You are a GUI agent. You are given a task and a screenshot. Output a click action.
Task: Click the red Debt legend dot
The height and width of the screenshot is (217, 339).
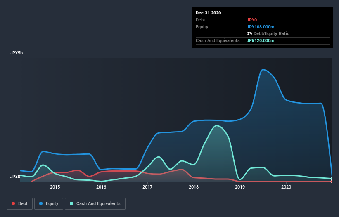coord(13,203)
